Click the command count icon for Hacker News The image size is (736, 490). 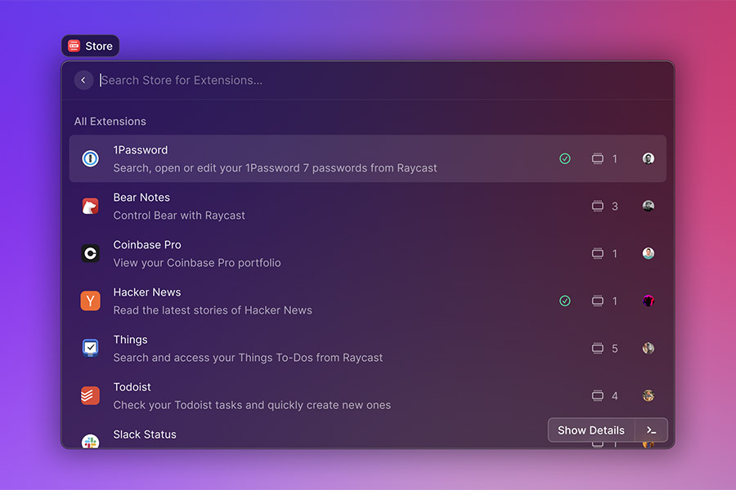point(598,301)
